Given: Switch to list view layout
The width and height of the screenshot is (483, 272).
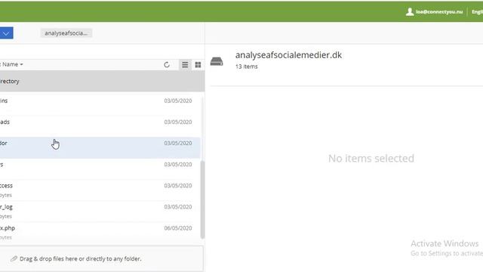Looking at the screenshot, I should click(185, 64).
